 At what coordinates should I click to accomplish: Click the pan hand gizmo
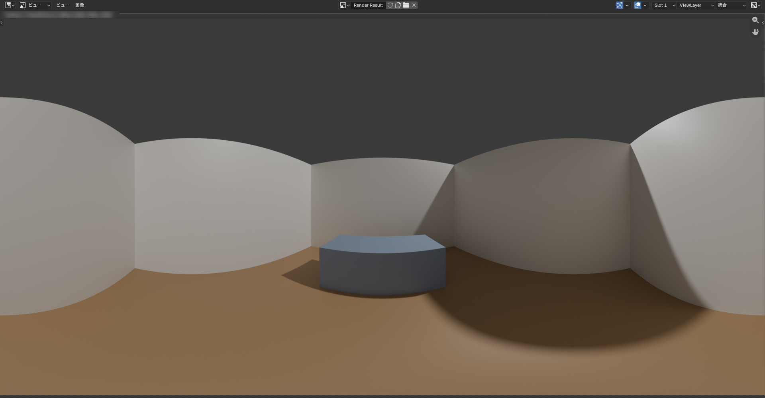pyautogui.click(x=755, y=32)
